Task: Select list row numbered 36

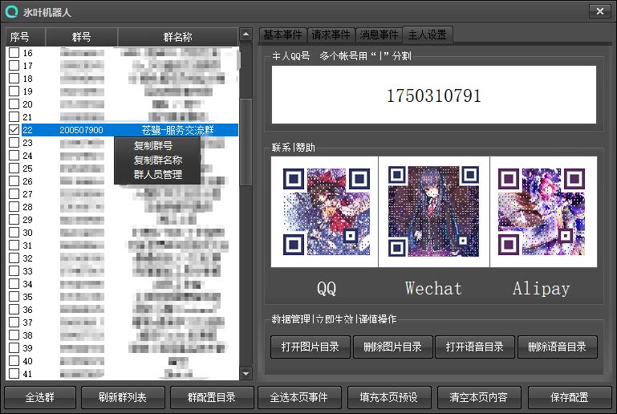Action: point(123,310)
